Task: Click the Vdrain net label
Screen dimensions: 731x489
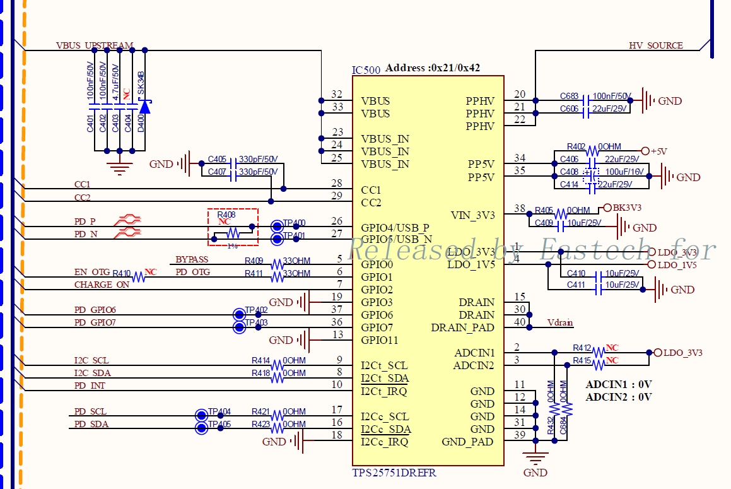Action: tap(560, 322)
